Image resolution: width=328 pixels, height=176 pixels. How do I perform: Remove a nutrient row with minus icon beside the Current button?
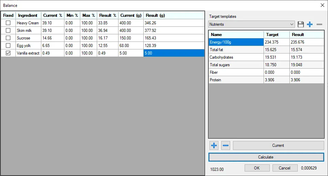pos(225,145)
